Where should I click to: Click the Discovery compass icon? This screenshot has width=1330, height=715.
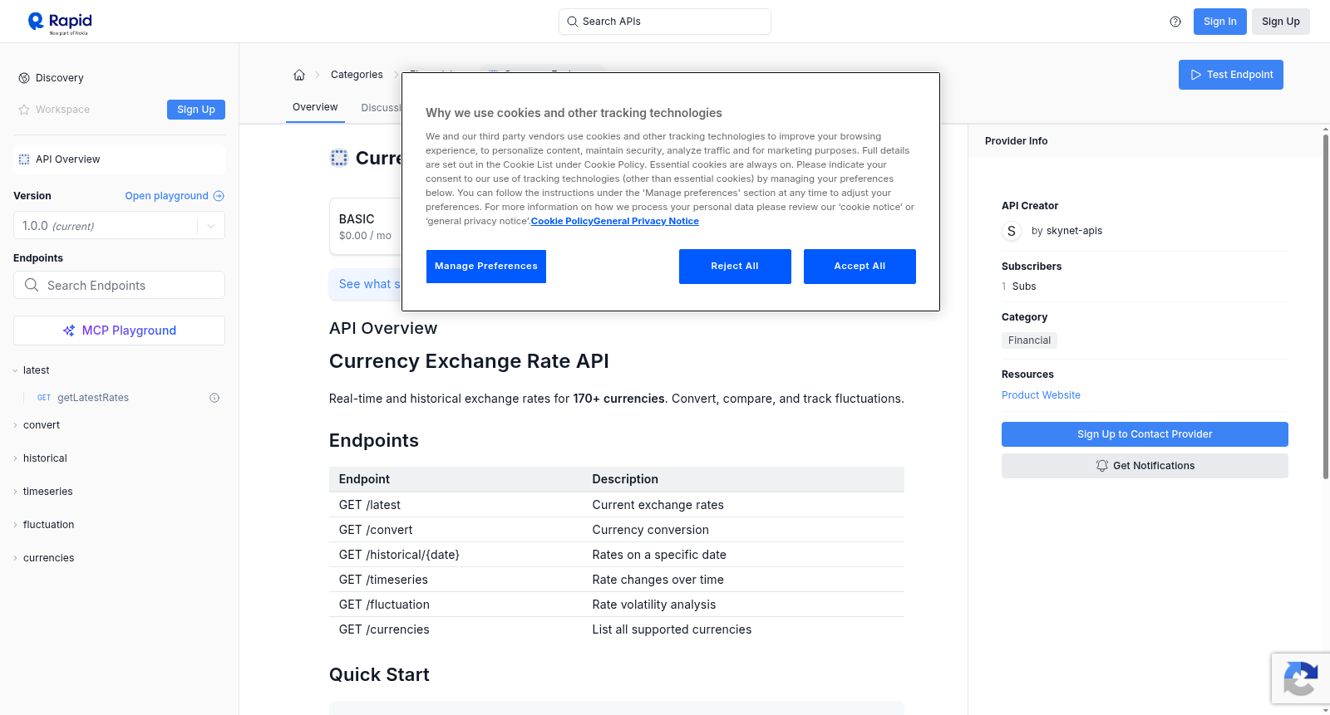(24, 78)
